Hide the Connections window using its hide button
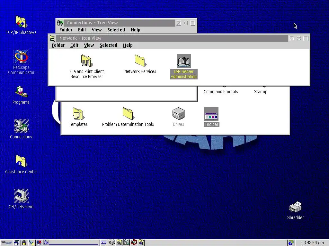This screenshot has height=246, width=329. pos(186,23)
